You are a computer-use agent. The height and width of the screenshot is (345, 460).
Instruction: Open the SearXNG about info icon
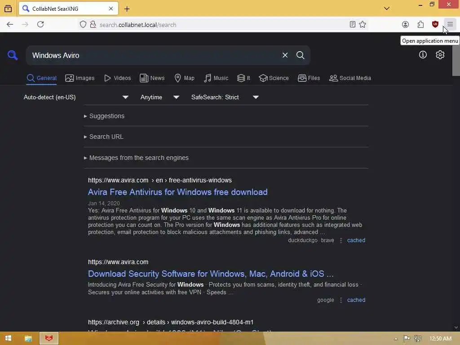pyautogui.click(x=423, y=54)
